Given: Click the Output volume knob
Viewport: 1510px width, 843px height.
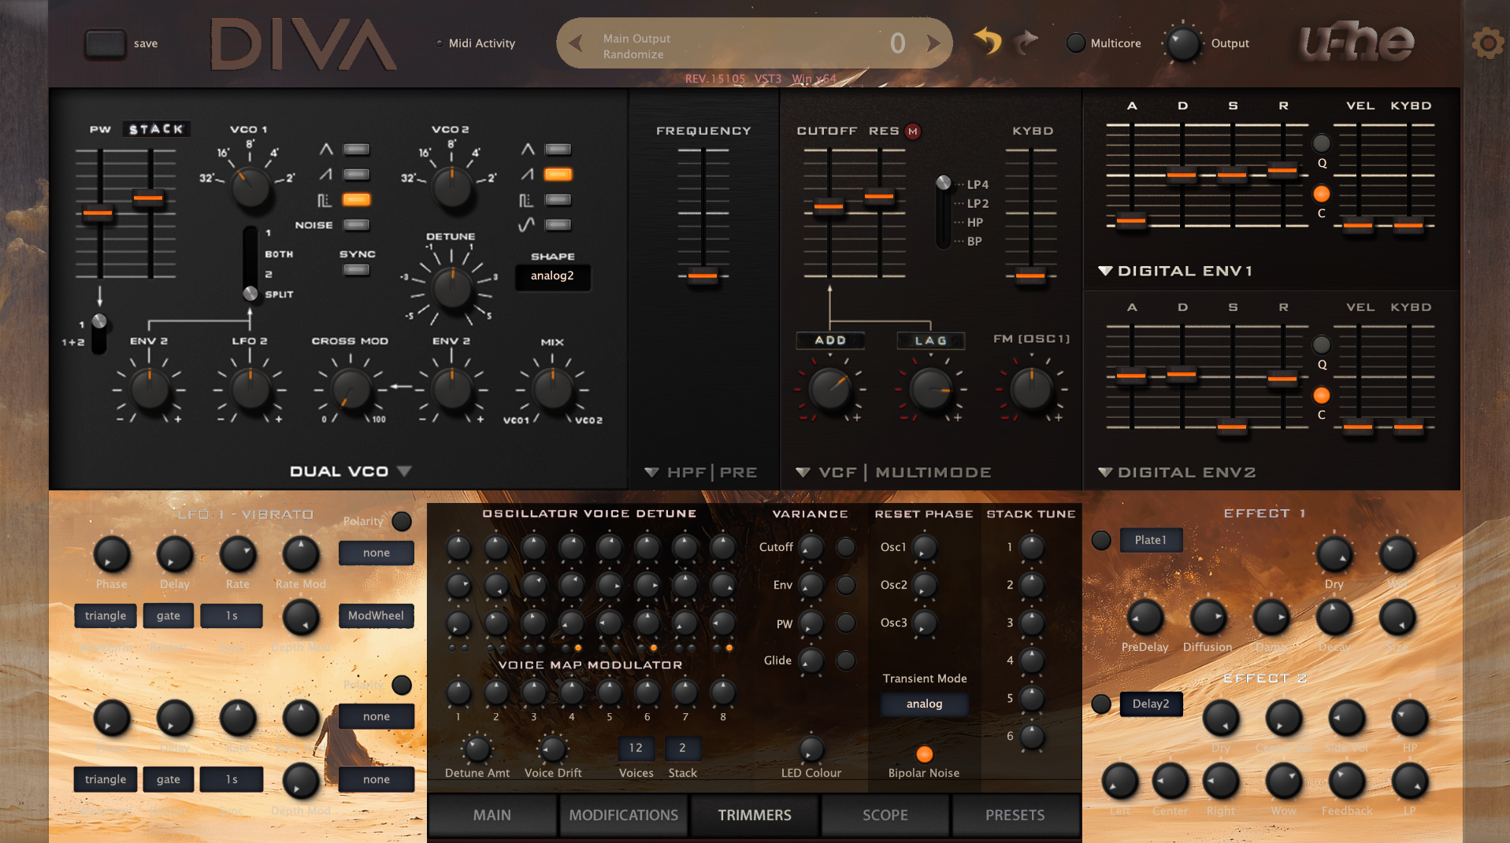Looking at the screenshot, I should [1183, 43].
